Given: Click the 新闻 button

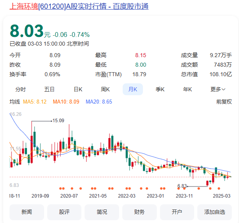Looking at the screenshot, I should 27,212.
